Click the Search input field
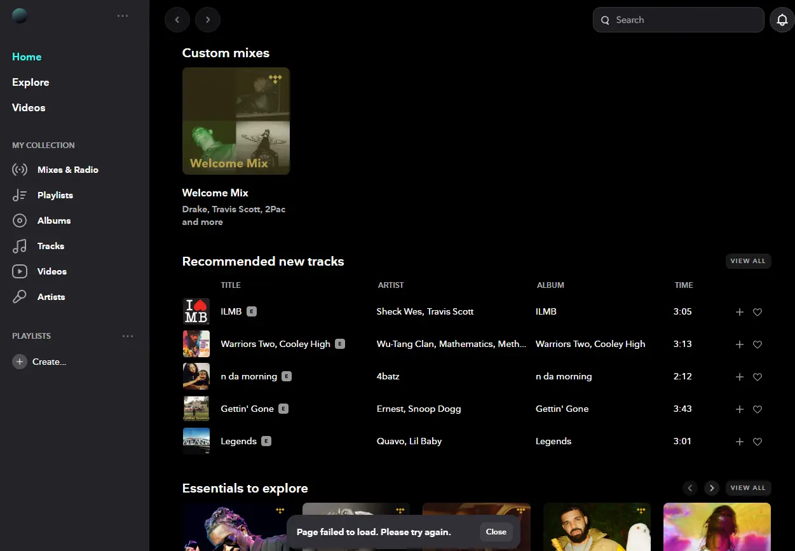Screen dimensions: 795x551 678,20
